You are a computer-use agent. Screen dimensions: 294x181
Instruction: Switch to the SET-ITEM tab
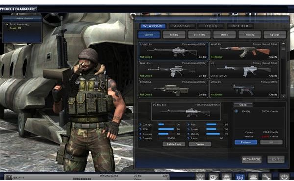(241, 26)
